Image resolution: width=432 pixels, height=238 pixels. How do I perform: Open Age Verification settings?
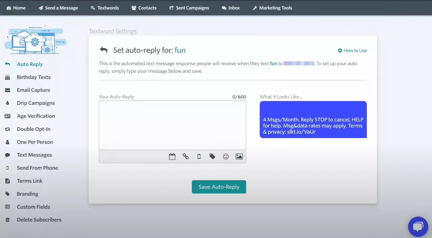click(x=35, y=116)
